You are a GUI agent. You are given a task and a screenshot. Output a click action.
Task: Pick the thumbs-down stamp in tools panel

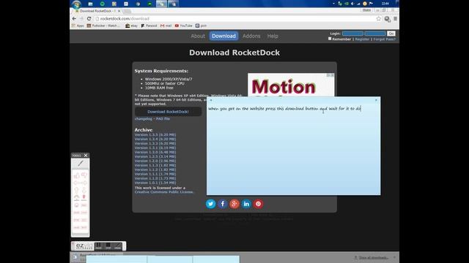pyautogui.click(x=84, y=175)
